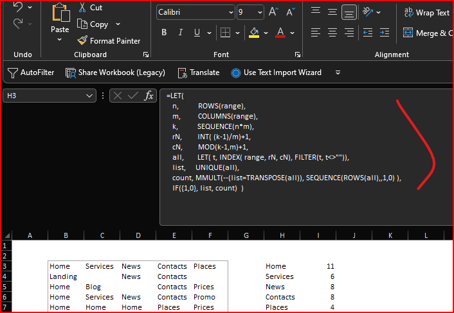Click the Translate icon
Image resolution: width=454 pixels, height=313 pixels.
(183, 72)
